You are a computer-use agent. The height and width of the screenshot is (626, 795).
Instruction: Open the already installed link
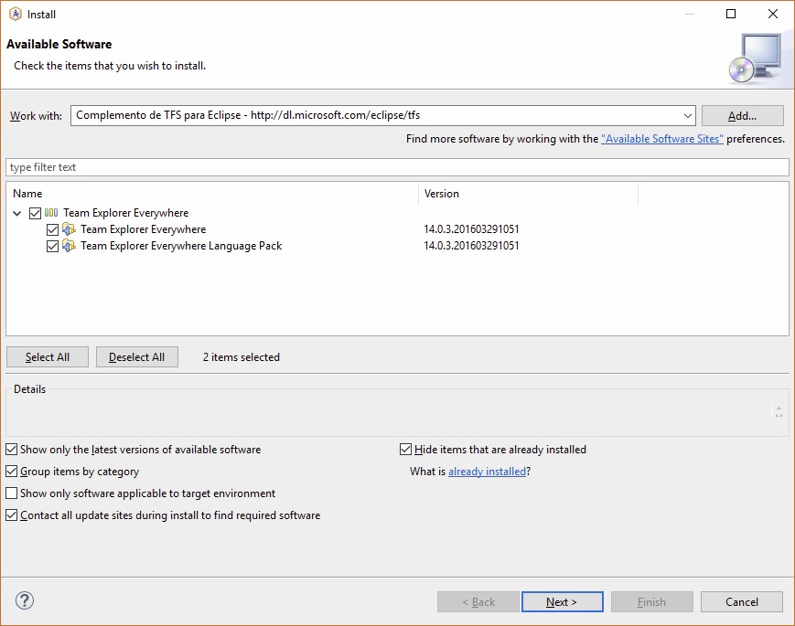click(487, 472)
